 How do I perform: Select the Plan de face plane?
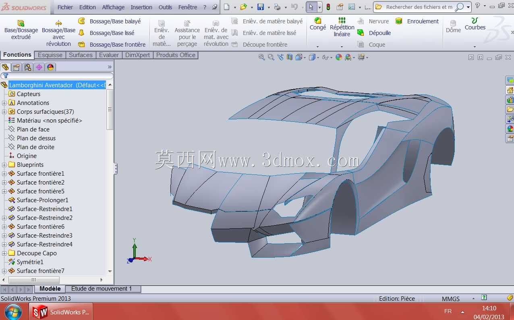[x=33, y=129]
